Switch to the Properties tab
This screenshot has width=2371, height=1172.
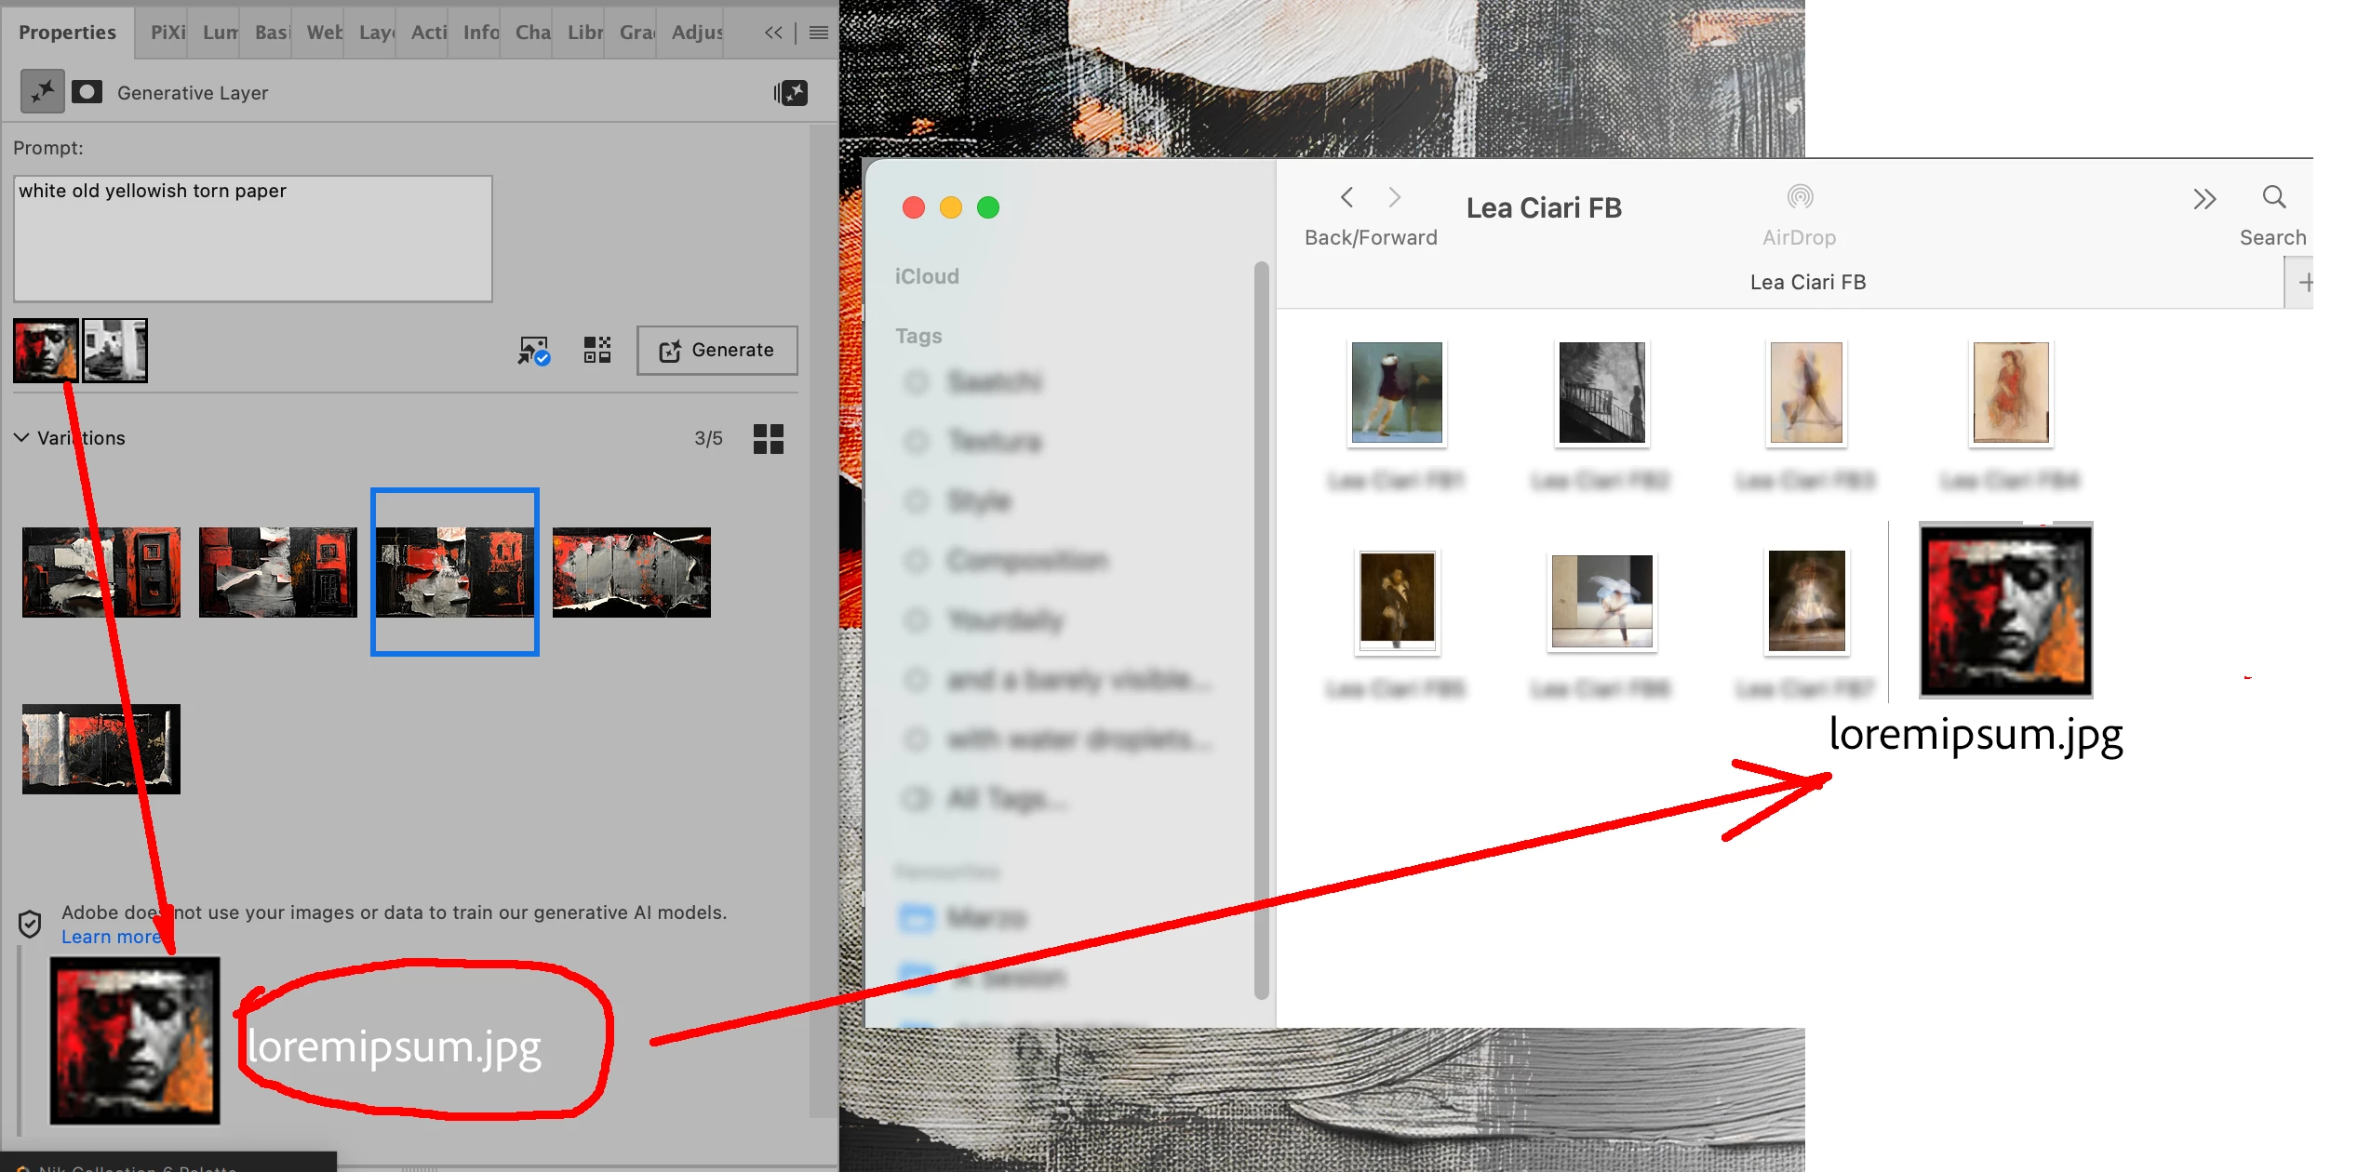(67, 33)
